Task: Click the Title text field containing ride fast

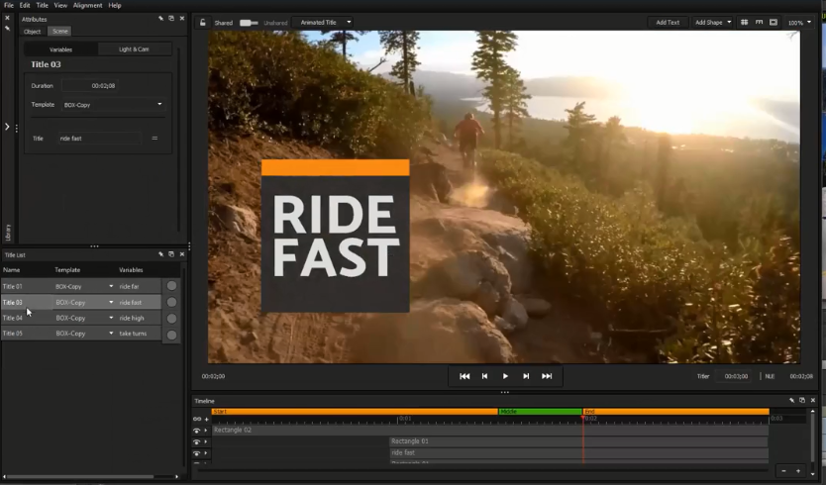Action: pos(99,138)
